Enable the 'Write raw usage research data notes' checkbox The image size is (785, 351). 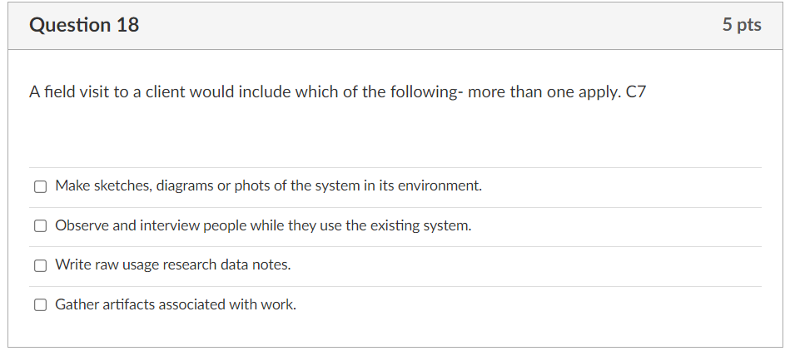(40, 265)
